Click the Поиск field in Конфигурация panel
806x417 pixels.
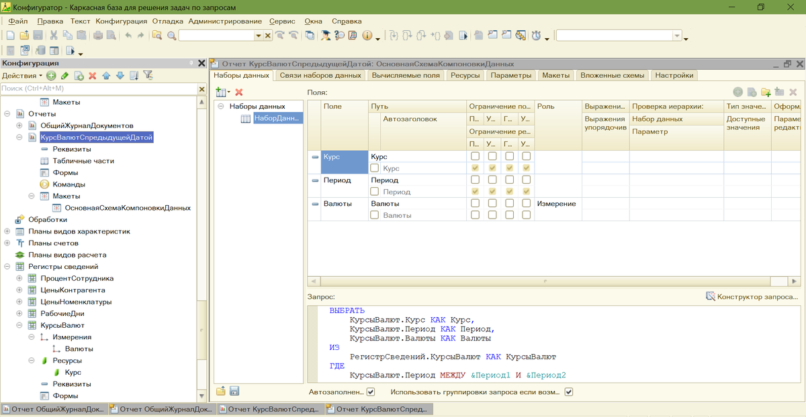click(98, 88)
